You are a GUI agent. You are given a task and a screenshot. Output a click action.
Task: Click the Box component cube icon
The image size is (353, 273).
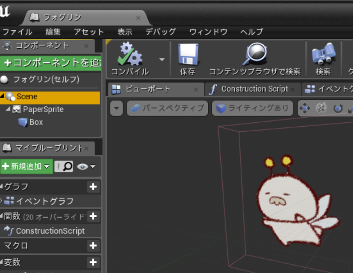(23, 122)
